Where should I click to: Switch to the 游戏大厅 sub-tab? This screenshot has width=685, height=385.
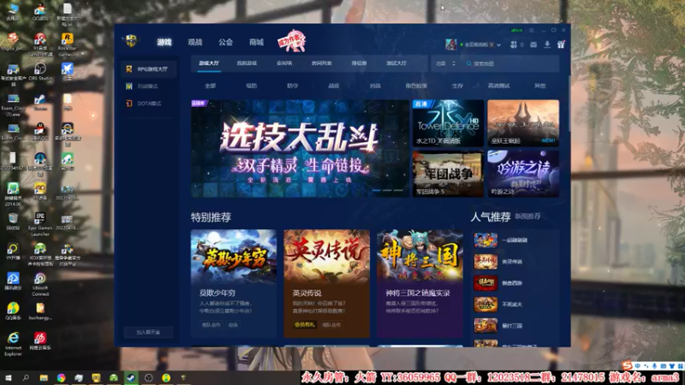(x=209, y=63)
